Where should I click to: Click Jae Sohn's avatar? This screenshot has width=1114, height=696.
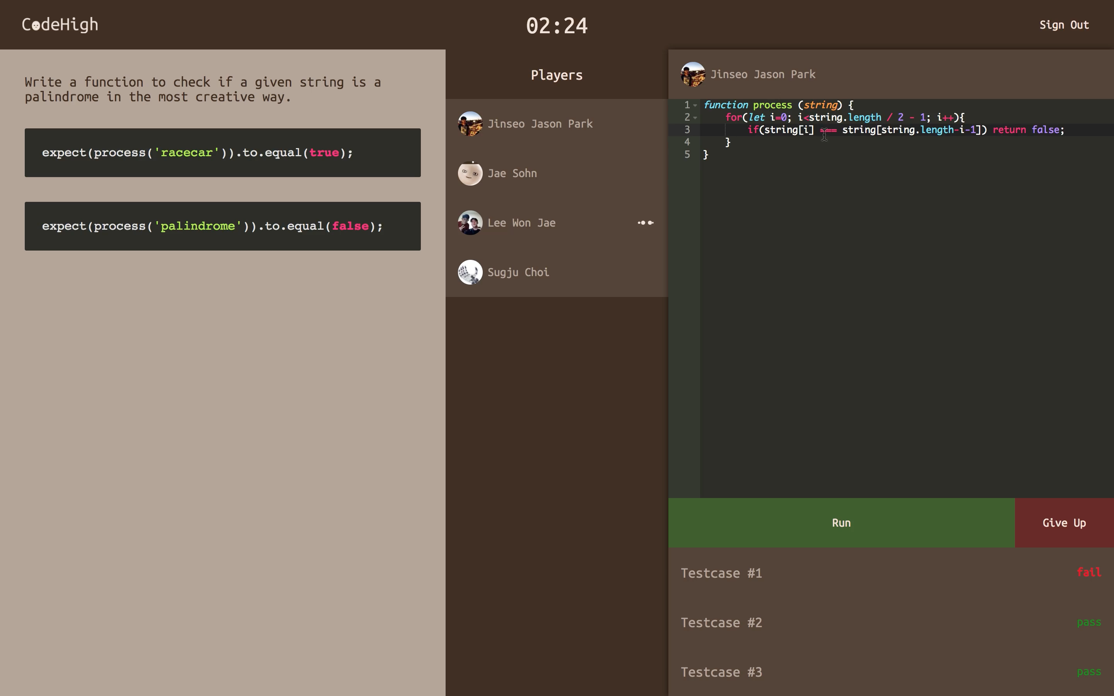[x=470, y=174]
